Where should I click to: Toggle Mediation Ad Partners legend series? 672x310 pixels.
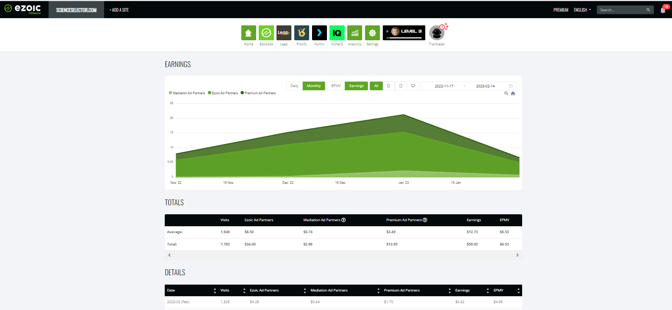[x=187, y=93]
